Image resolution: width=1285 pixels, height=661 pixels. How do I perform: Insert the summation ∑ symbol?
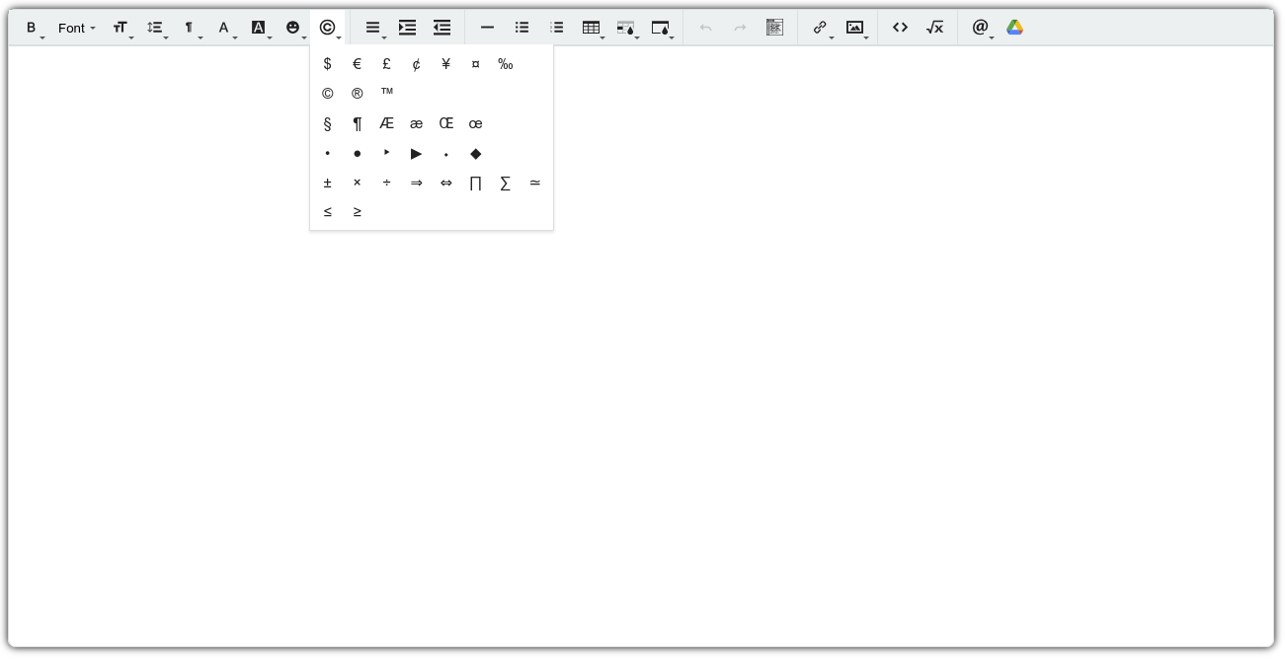[x=506, y=183]
